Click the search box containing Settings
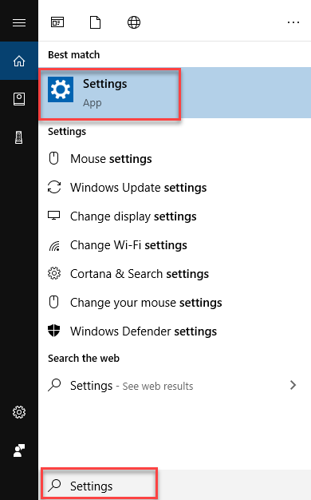Screen dimensions: 311x500 pos(175,485)
